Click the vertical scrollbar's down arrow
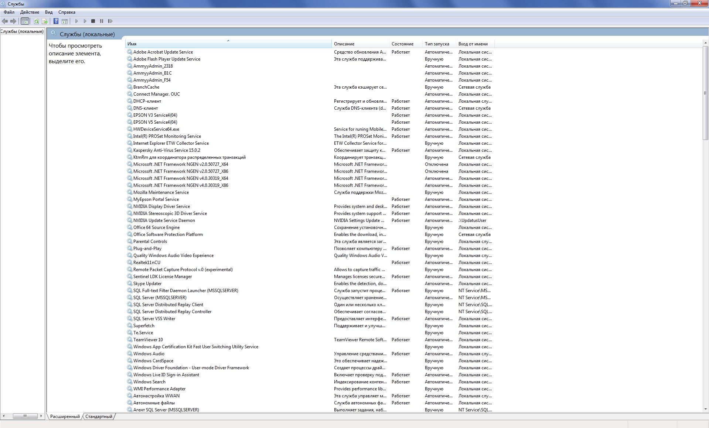This screenshot has height=428, width=709. (705, 409)
